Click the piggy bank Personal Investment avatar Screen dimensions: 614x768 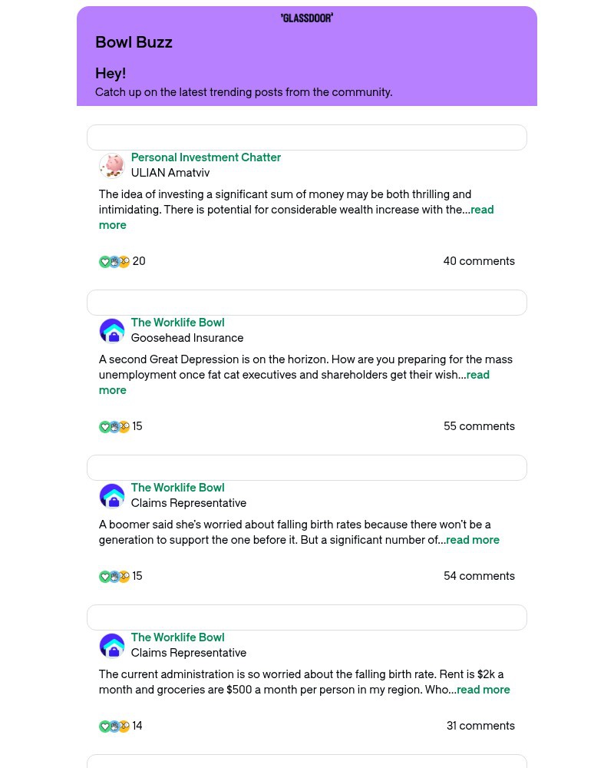(112, 166)
